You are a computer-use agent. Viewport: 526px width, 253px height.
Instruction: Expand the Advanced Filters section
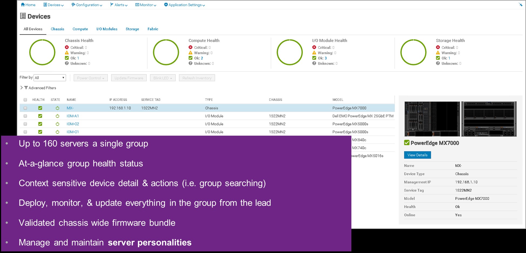coord(22,88)
